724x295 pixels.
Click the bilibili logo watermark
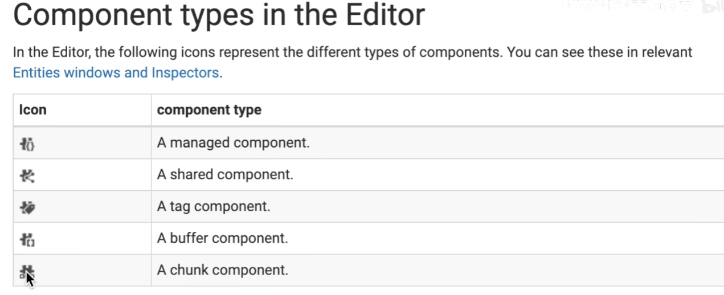pos(711,7)
